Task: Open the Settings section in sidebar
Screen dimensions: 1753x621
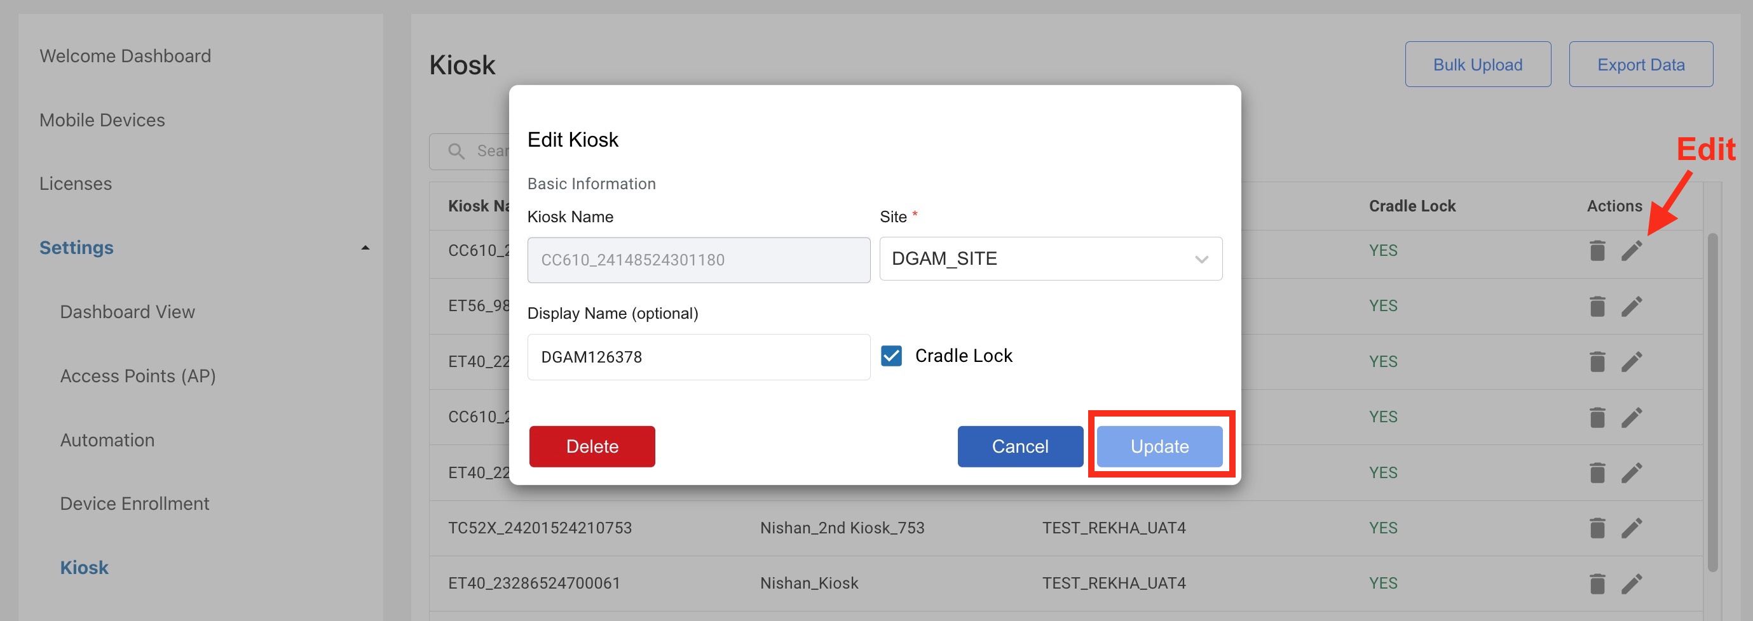Action: [x=76, y=248]
